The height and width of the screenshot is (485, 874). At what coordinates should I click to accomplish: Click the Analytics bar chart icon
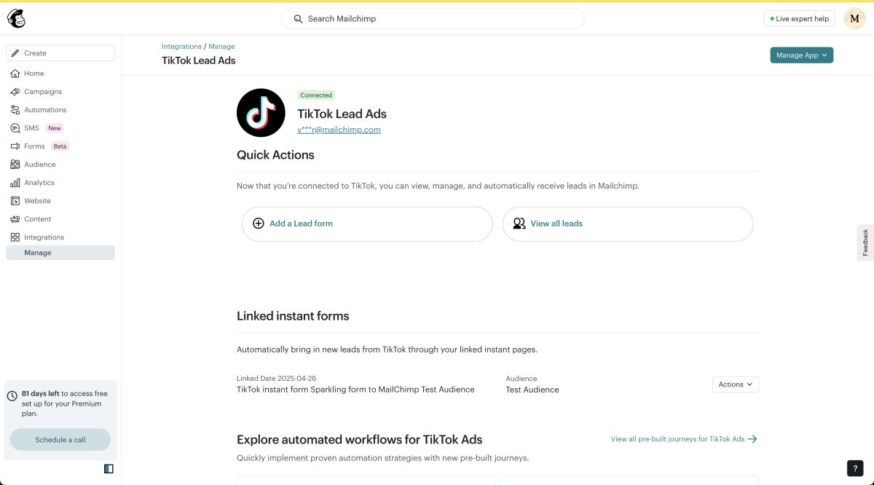click(15, 183)
